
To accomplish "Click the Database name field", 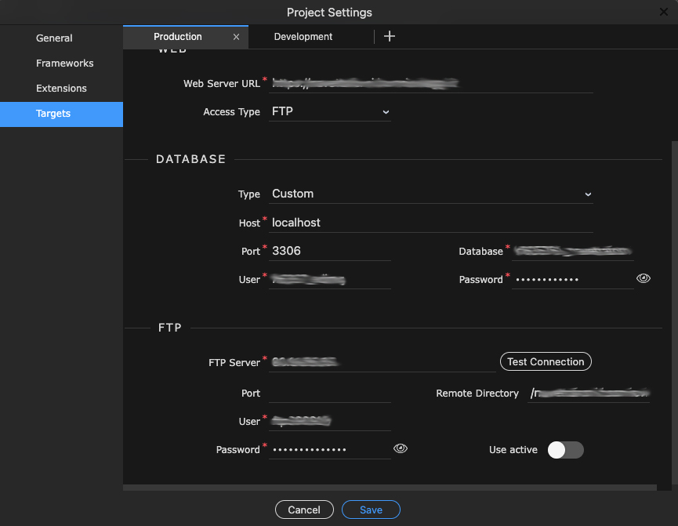I will coord(573,251).
